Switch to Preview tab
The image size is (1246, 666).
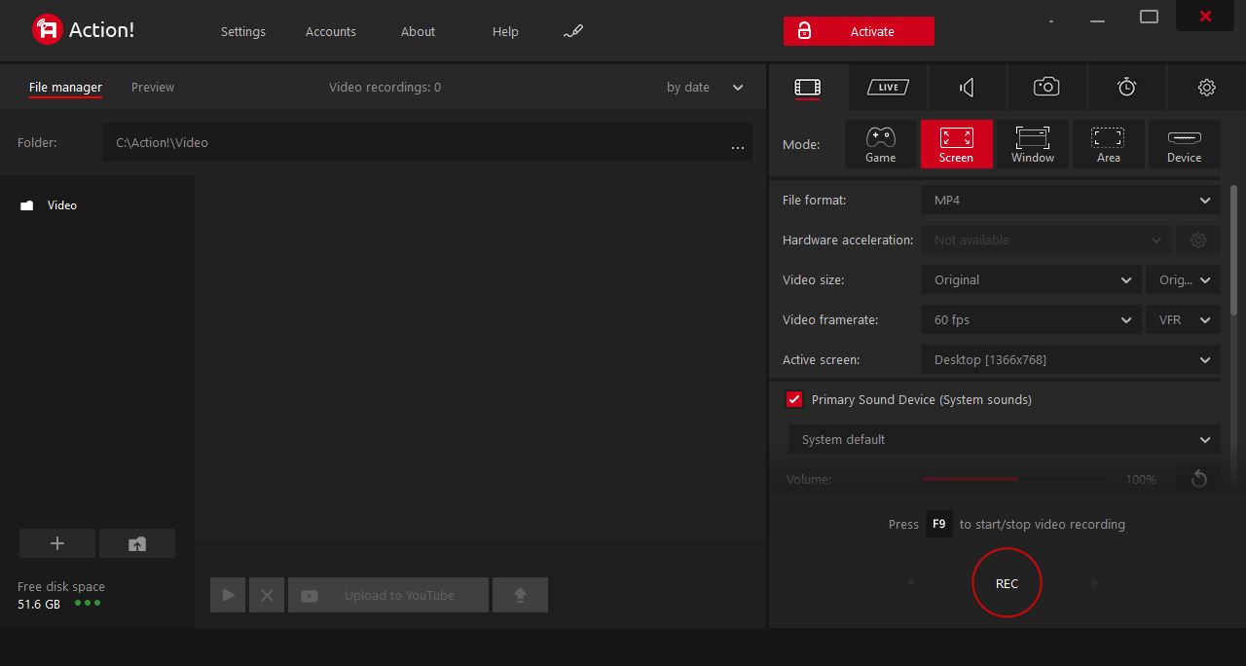(153, 87)
